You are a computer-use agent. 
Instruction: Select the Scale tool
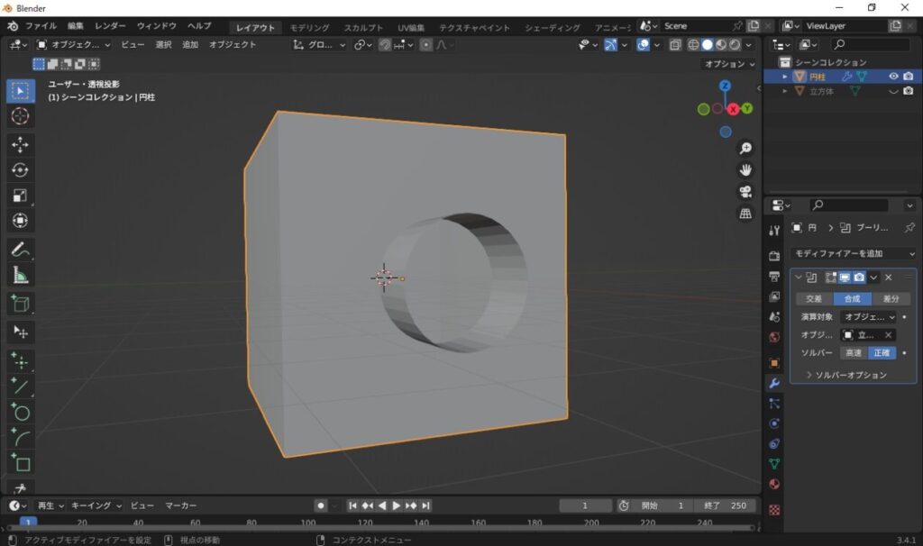pyautogui.click(x=21, y=195)
